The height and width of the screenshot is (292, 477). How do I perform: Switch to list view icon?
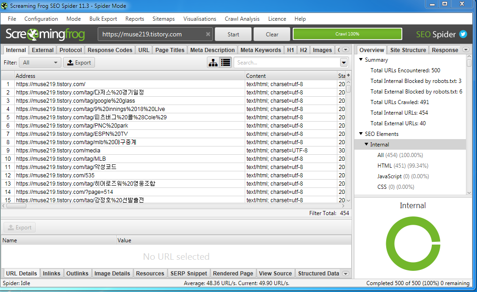point(226,63)
